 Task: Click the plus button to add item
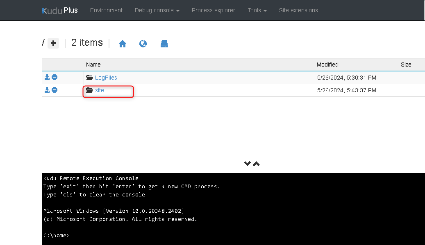53,43
